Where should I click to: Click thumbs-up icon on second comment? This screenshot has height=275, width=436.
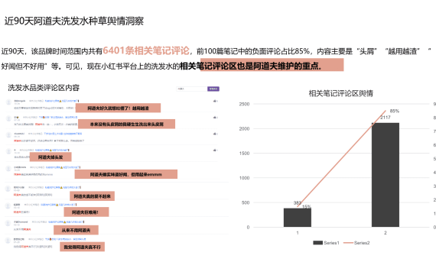tap(215, 118)
